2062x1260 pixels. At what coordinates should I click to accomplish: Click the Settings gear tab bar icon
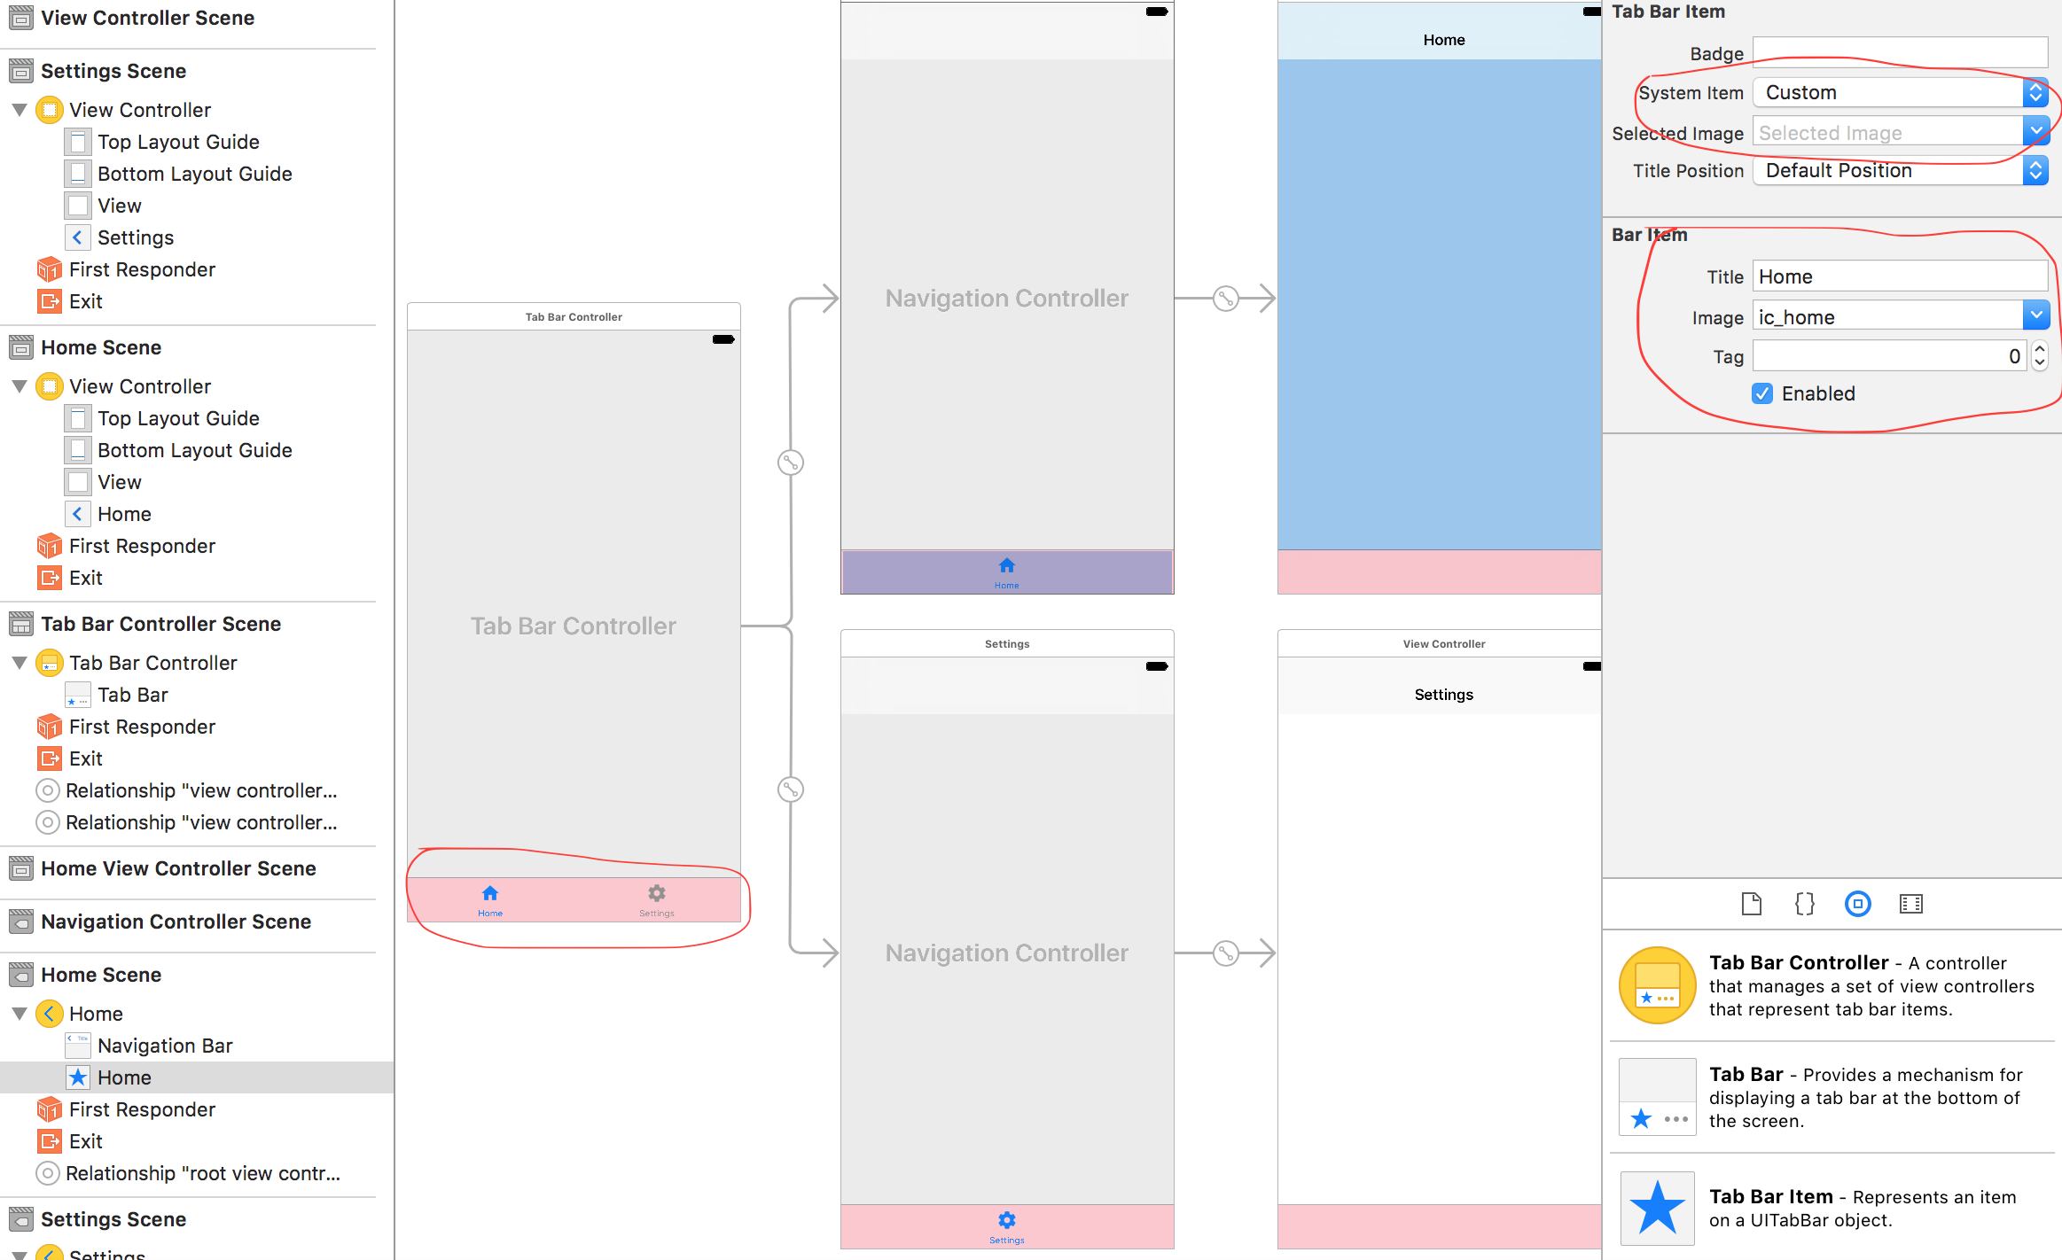point(657,892)
